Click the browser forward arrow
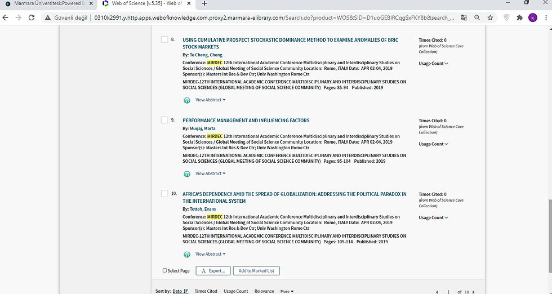 coord(18,17)
